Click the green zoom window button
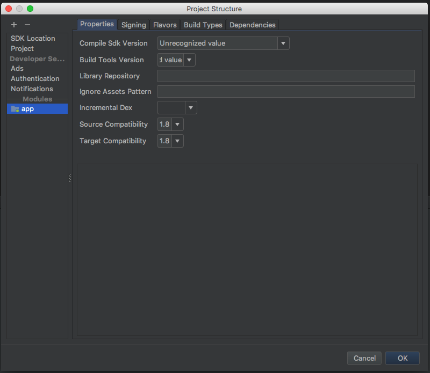This screenshot has width=430, height=373. coord(30,9)
